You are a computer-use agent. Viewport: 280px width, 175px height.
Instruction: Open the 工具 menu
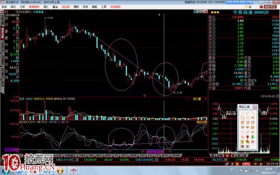pos(104,7)
